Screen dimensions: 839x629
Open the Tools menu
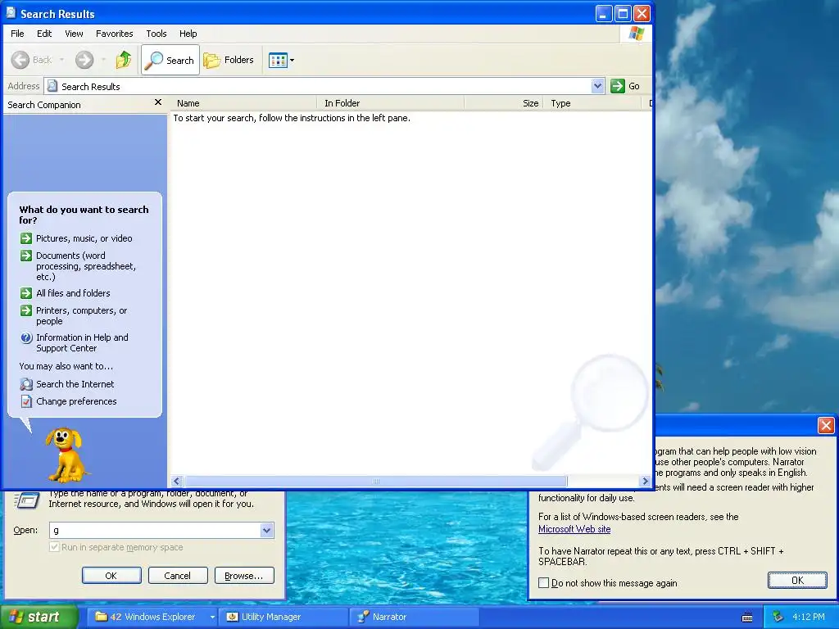tap(156, 33)
